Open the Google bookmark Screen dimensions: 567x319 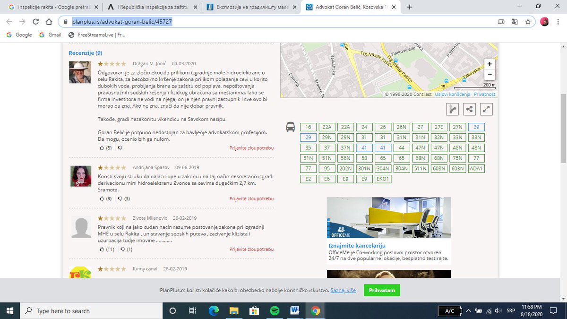point(19,34)
